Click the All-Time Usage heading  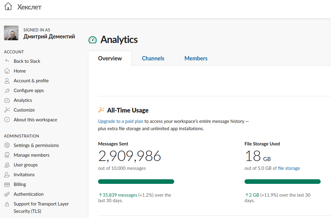(128, 110)
